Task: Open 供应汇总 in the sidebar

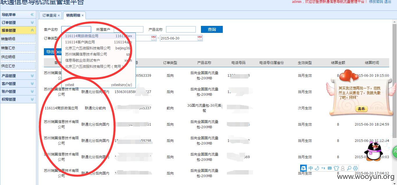Action: coord(18,66)
